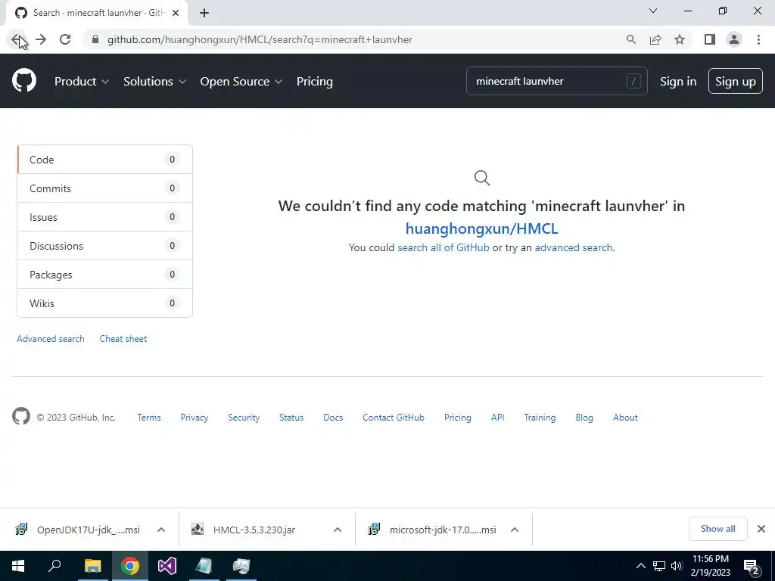Open the footer Pricing link
Viewport: 775px width, 581px height.
(458, 418)
